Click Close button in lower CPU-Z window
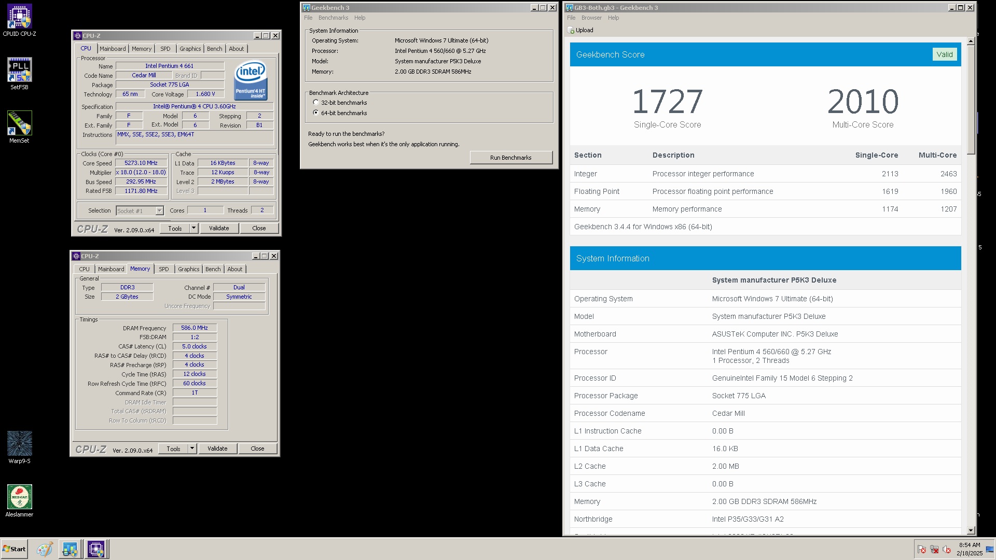 tap(257, 449)
